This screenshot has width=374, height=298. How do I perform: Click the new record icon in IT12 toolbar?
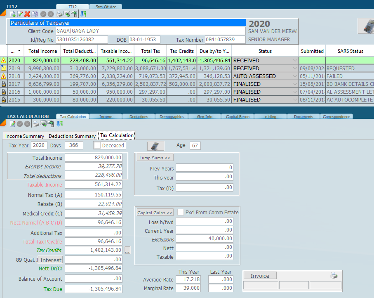point(13,14)
